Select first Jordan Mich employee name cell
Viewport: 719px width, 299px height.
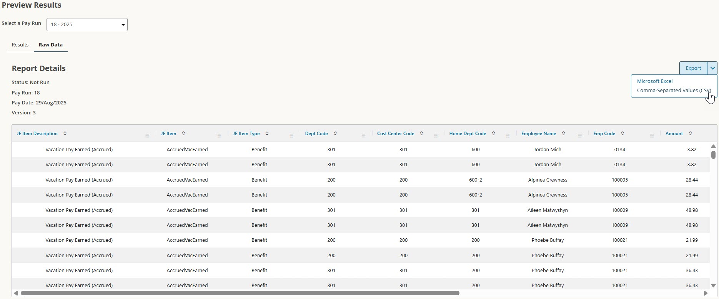click(x=548, y=149)
